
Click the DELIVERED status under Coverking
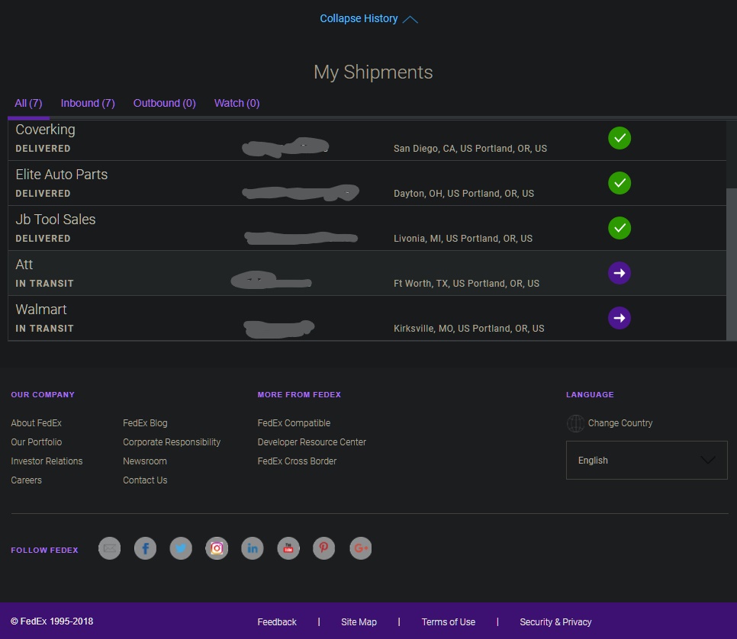tap(43, 149)
